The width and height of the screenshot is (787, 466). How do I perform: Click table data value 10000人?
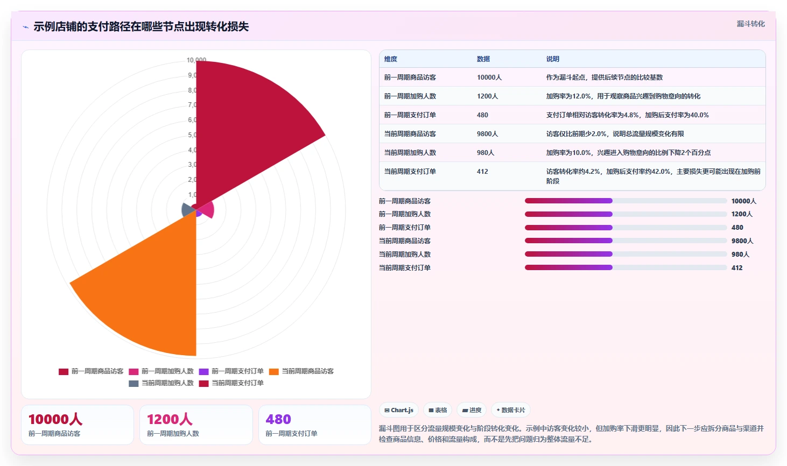(489, 77)
